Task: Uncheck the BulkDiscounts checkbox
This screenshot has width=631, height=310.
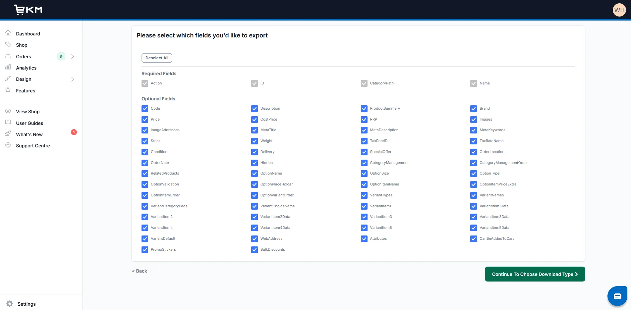Action: [255, 250]
